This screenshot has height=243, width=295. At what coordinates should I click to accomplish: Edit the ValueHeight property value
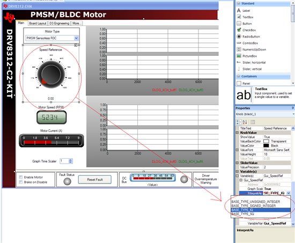pyautogui.click(x=277, y=154)
